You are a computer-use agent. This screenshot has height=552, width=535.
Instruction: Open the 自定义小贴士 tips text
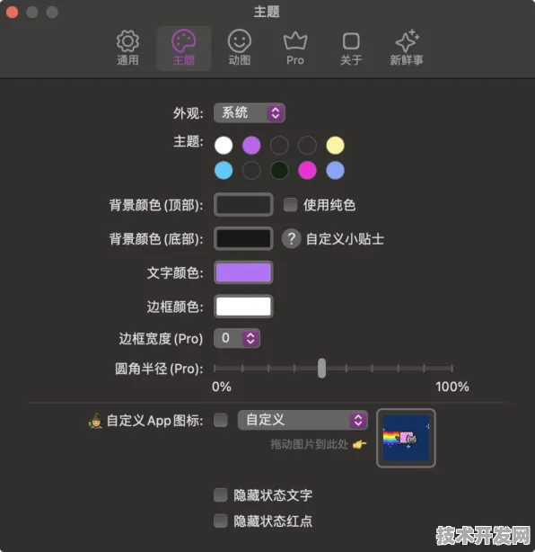coord(345,239)
